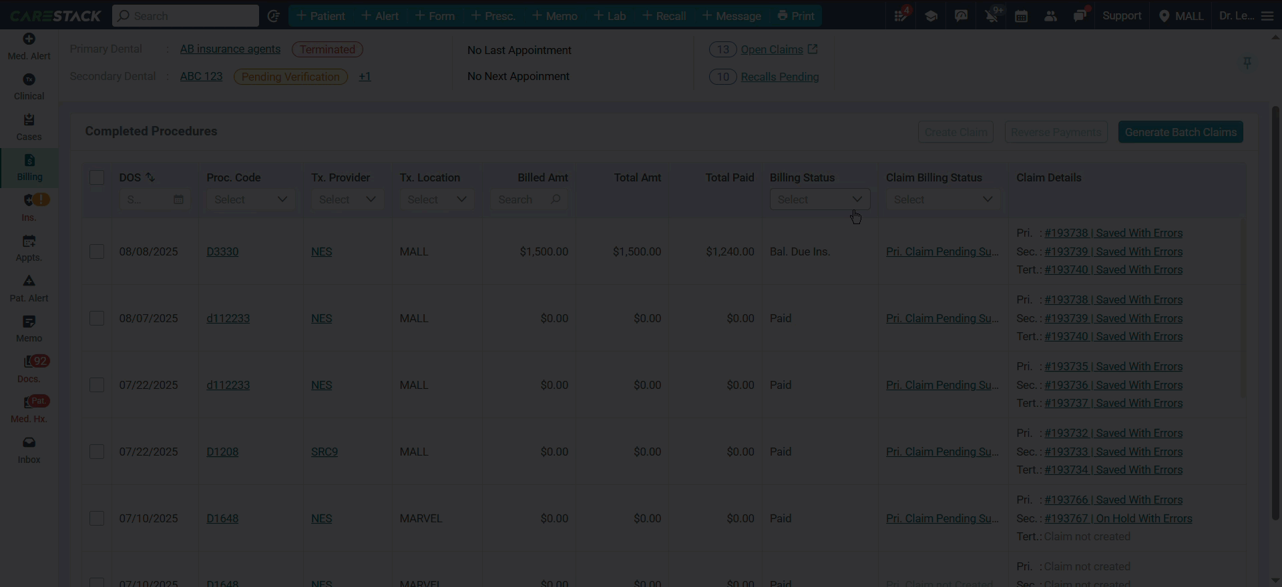Open the calendar icon in top bar
The width and height of the screenshot is (1282, 587).
tap(1021, 16)
